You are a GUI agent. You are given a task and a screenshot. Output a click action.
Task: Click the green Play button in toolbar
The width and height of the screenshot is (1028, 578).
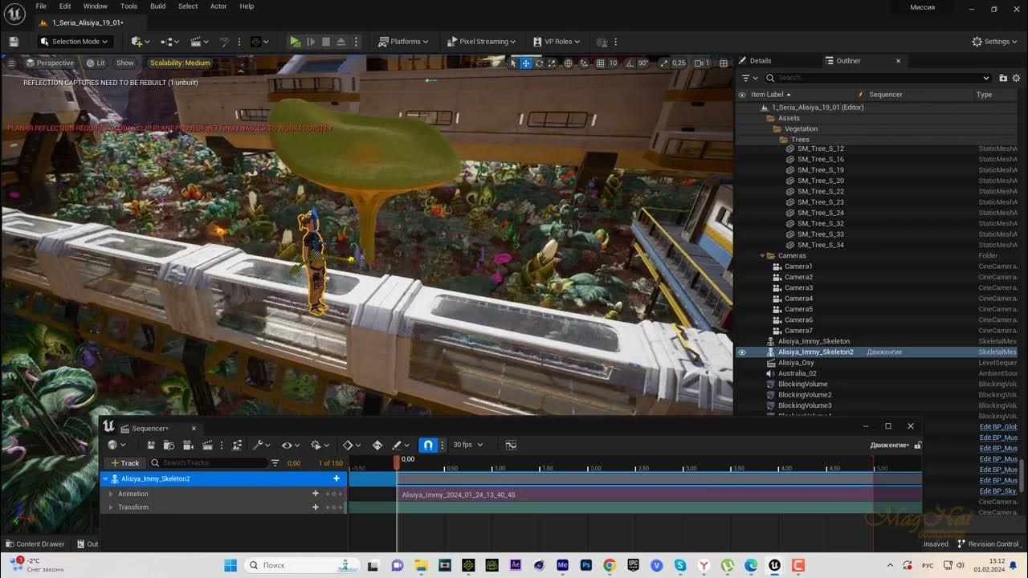coord(295,42)
